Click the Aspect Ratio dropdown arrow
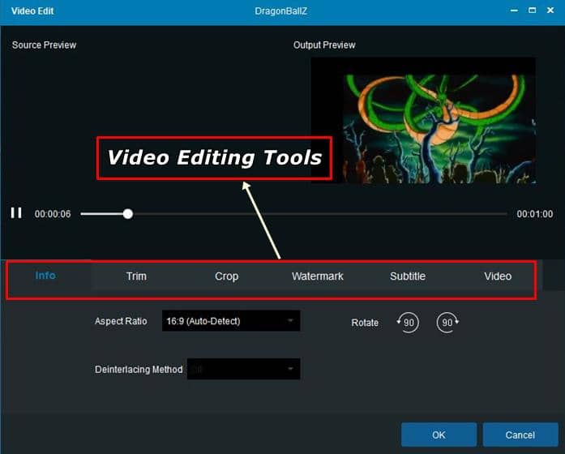The image size is (565, 454). click(x=290, y=321)
